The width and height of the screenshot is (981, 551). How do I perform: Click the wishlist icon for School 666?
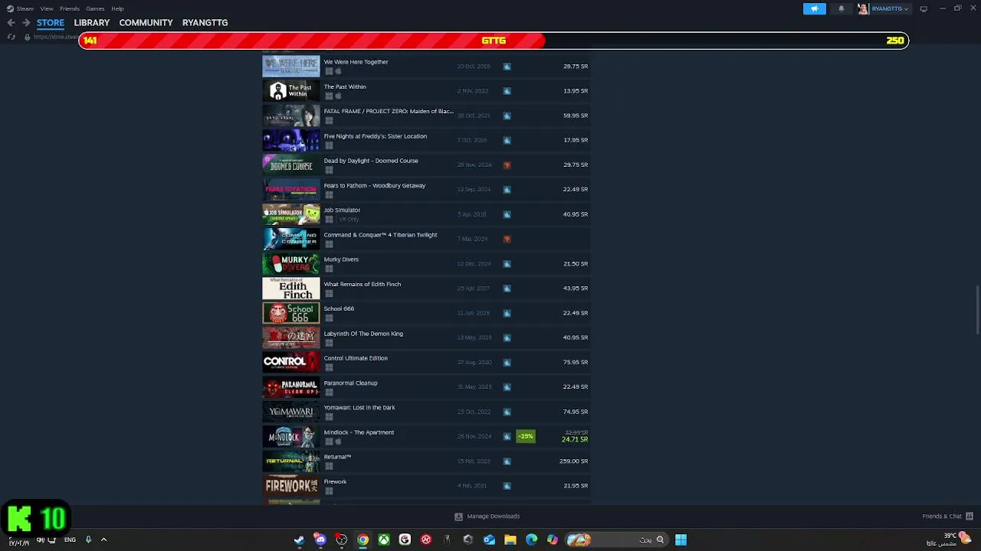pos(507,313)
